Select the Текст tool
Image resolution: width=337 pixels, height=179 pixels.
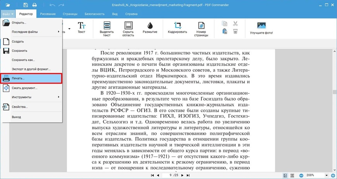[x=81, y=28]
